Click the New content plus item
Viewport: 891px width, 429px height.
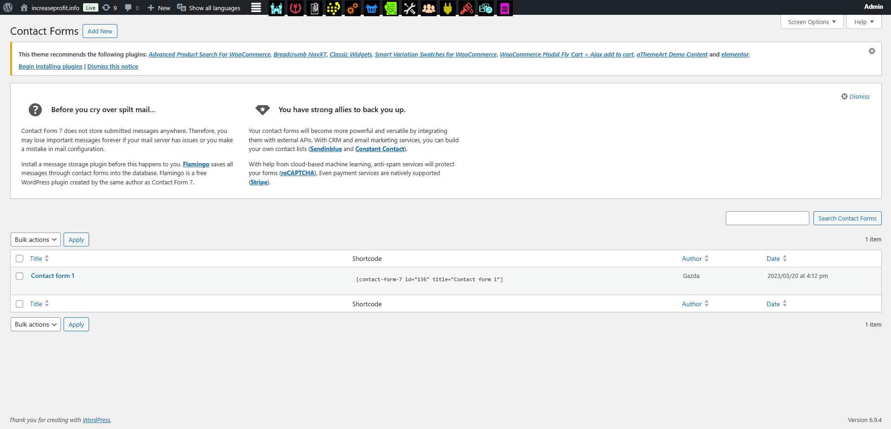[159, 8]
